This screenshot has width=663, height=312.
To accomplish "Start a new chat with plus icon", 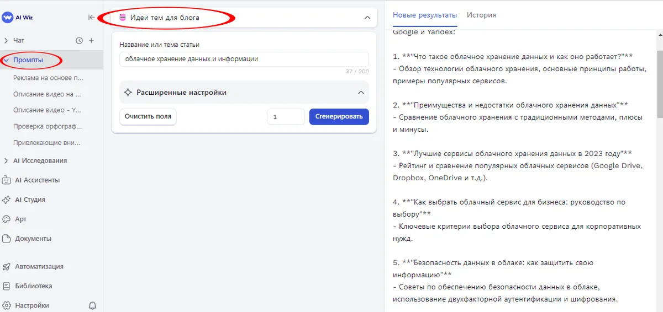I will click(x=92, y=40).
